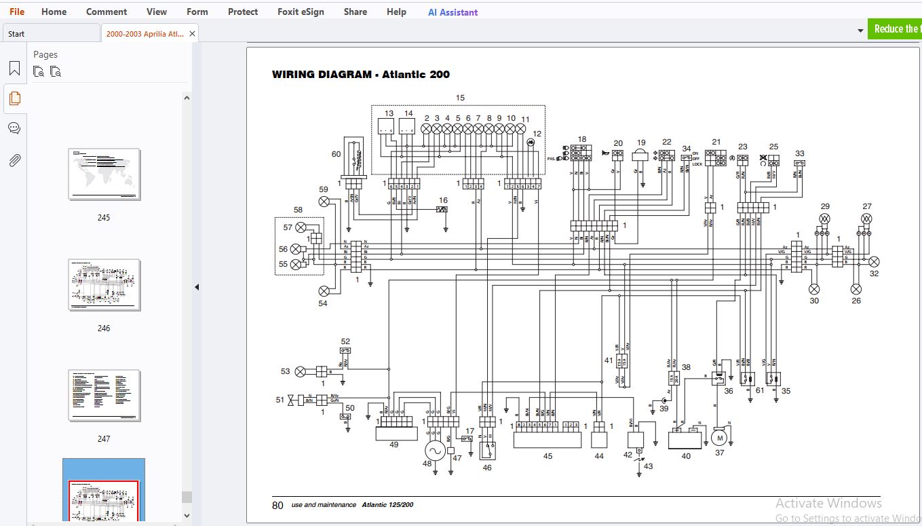The height and width of the screenshot is (526, 922).
Task: Click the label 247 under the thumbnail
Action: point(104,439)
